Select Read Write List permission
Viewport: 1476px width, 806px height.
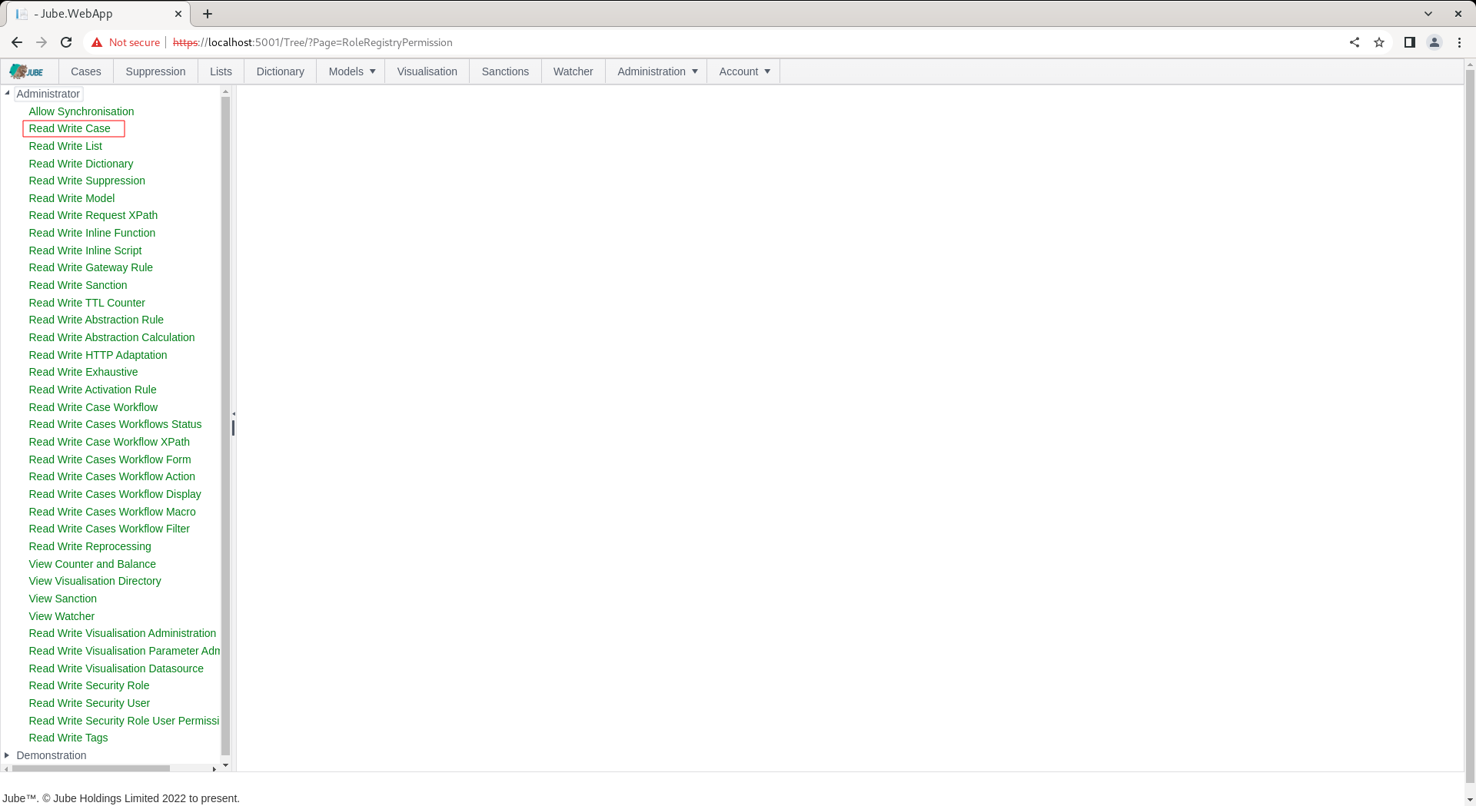(x=65, y=146)
